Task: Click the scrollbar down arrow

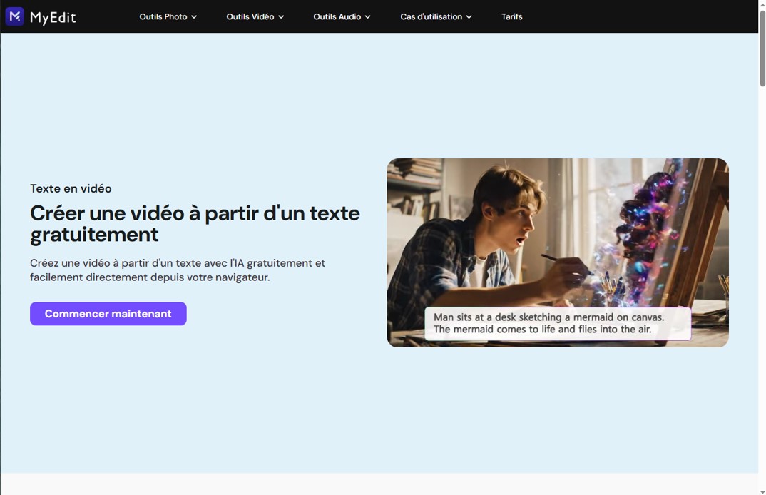Action: pos(762,491)
